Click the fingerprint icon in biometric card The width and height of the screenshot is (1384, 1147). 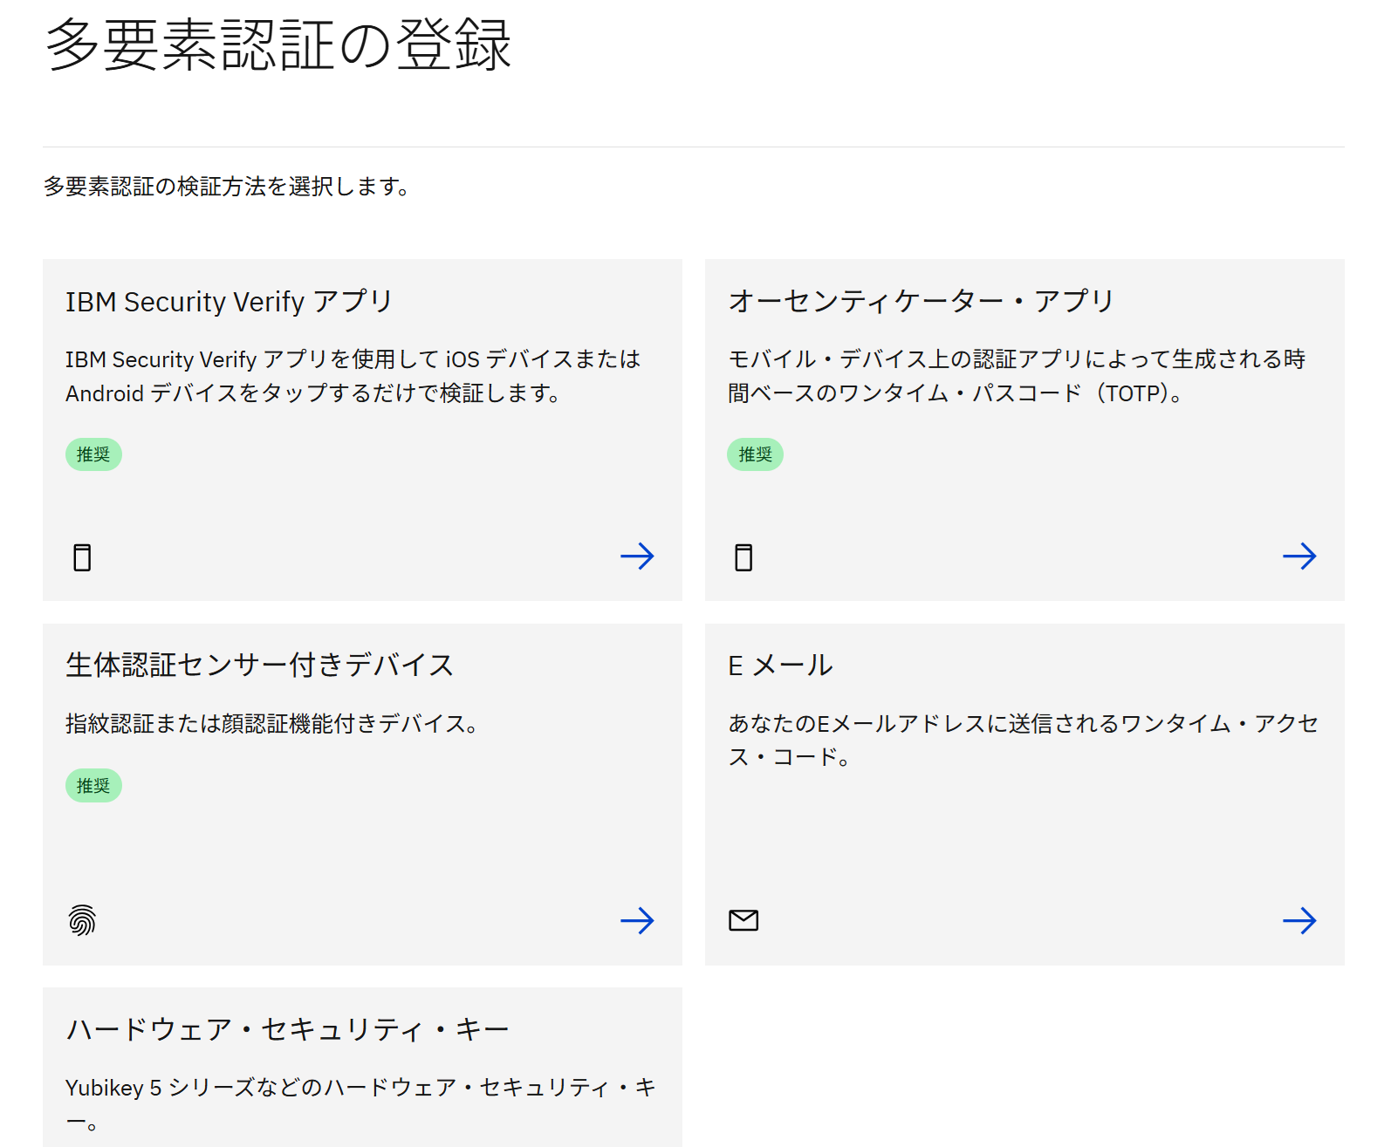82,920
